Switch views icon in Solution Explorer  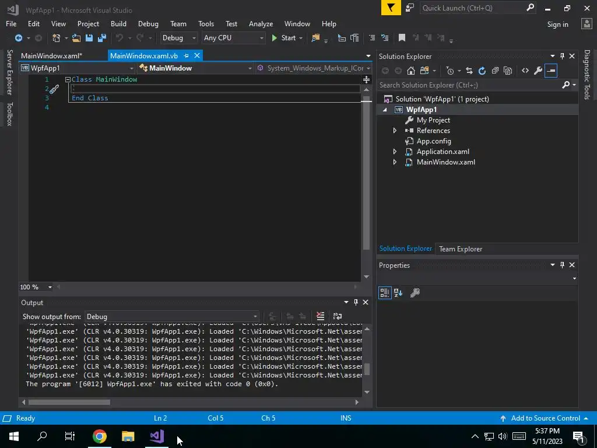(x=424, y=71)
